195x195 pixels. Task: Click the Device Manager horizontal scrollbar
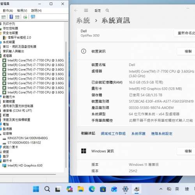[x=28, y=174]
